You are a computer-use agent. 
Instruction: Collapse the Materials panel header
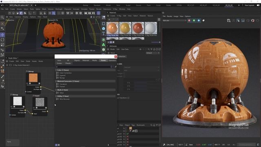coord(108,13)
